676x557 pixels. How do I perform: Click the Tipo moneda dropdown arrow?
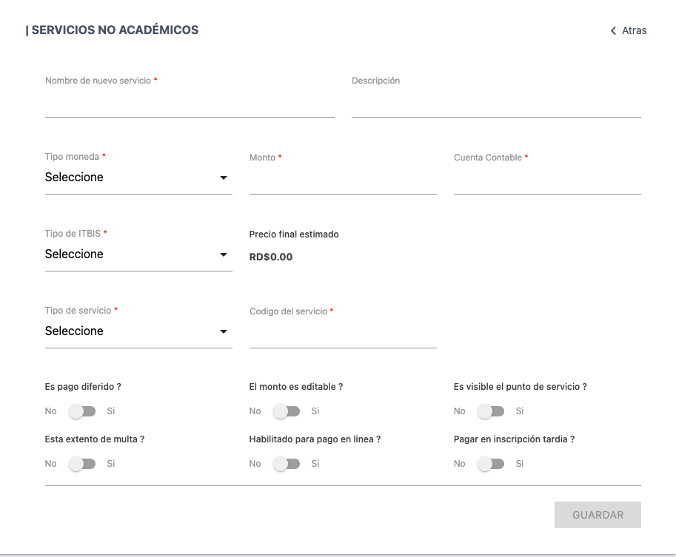224,178
